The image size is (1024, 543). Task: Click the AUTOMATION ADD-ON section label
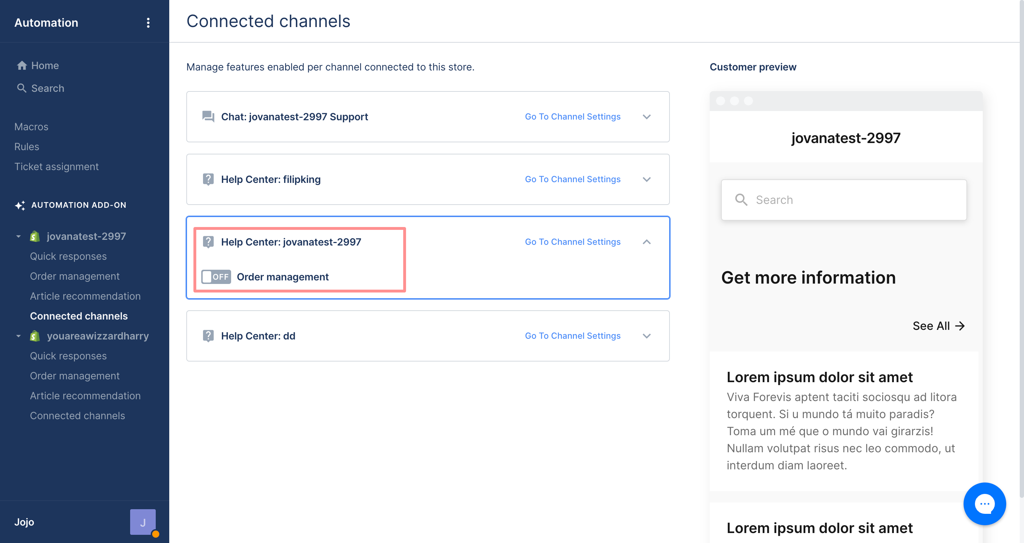point(79,205)
